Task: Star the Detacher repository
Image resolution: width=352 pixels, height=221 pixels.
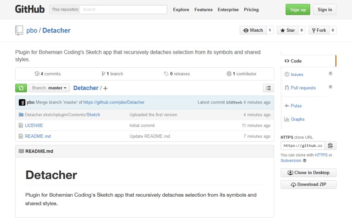Action: [287, 30]
